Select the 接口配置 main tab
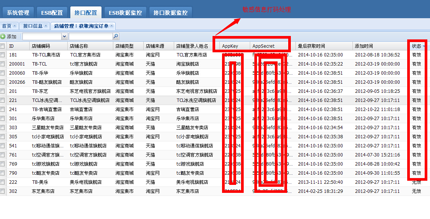The height and width of the screenshot is (219, 430). [x=86, y=13]
